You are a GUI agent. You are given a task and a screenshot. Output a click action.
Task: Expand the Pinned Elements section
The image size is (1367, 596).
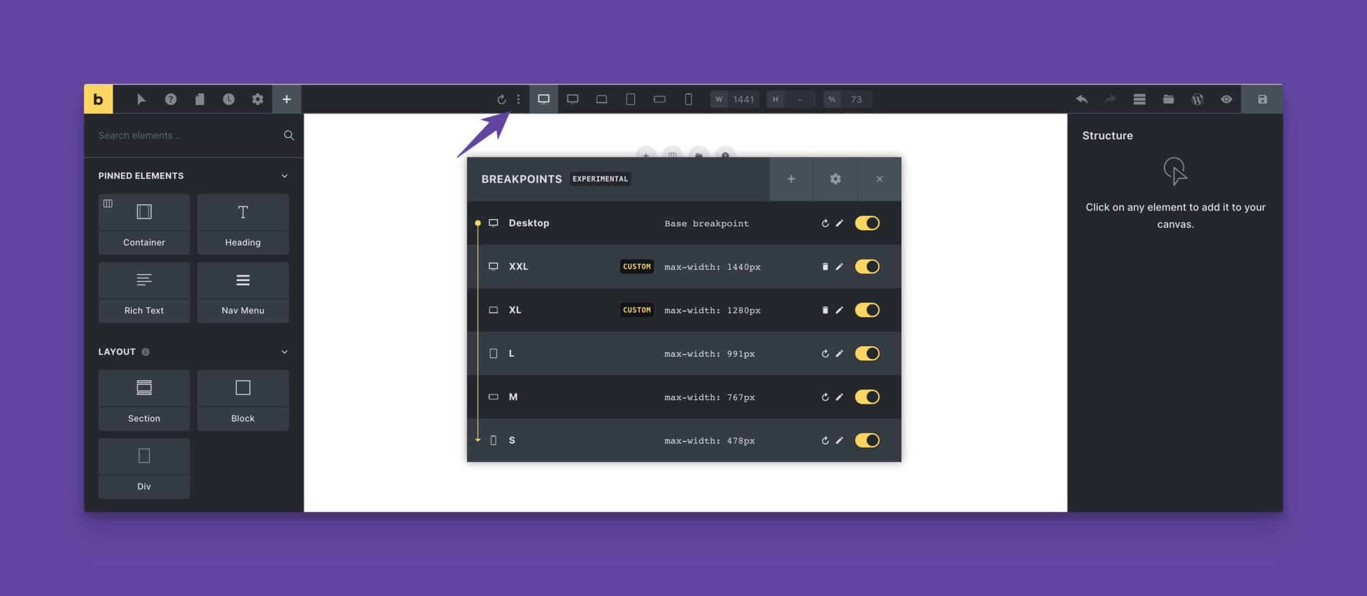[285, 175]
